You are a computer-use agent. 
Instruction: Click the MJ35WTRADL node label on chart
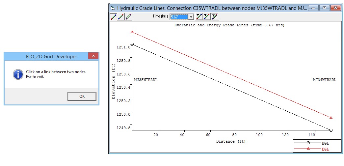(x=146, y=80)
